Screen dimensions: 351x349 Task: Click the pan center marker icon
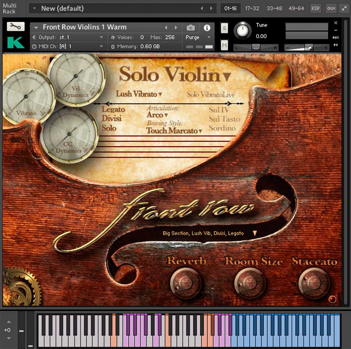[256, 48]
